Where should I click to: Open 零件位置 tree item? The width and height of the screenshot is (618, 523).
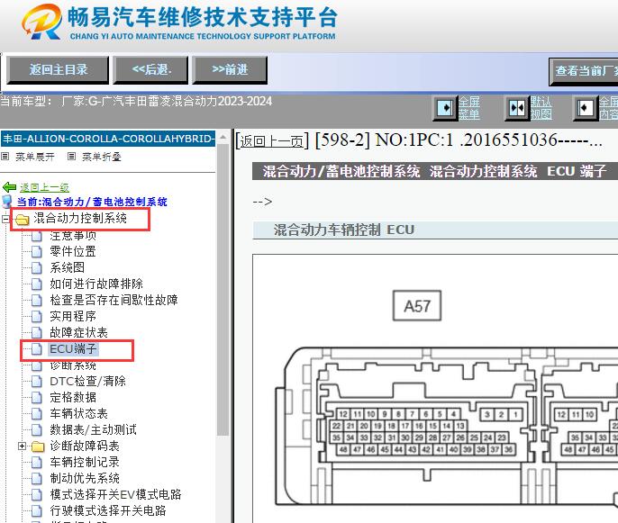73,251
